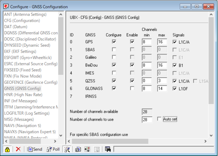This screenshot has width=218, height=156.
Task: Uncheck the GPS Configure checkbox
Action: (x=114, y=42)
